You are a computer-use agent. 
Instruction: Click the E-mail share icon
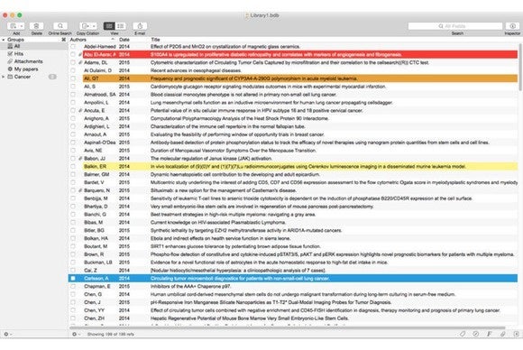click(140, 26)
